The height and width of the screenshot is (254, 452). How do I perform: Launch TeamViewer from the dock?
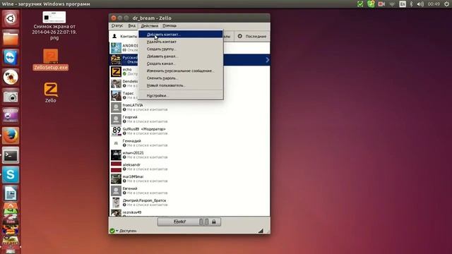(11, 57)
